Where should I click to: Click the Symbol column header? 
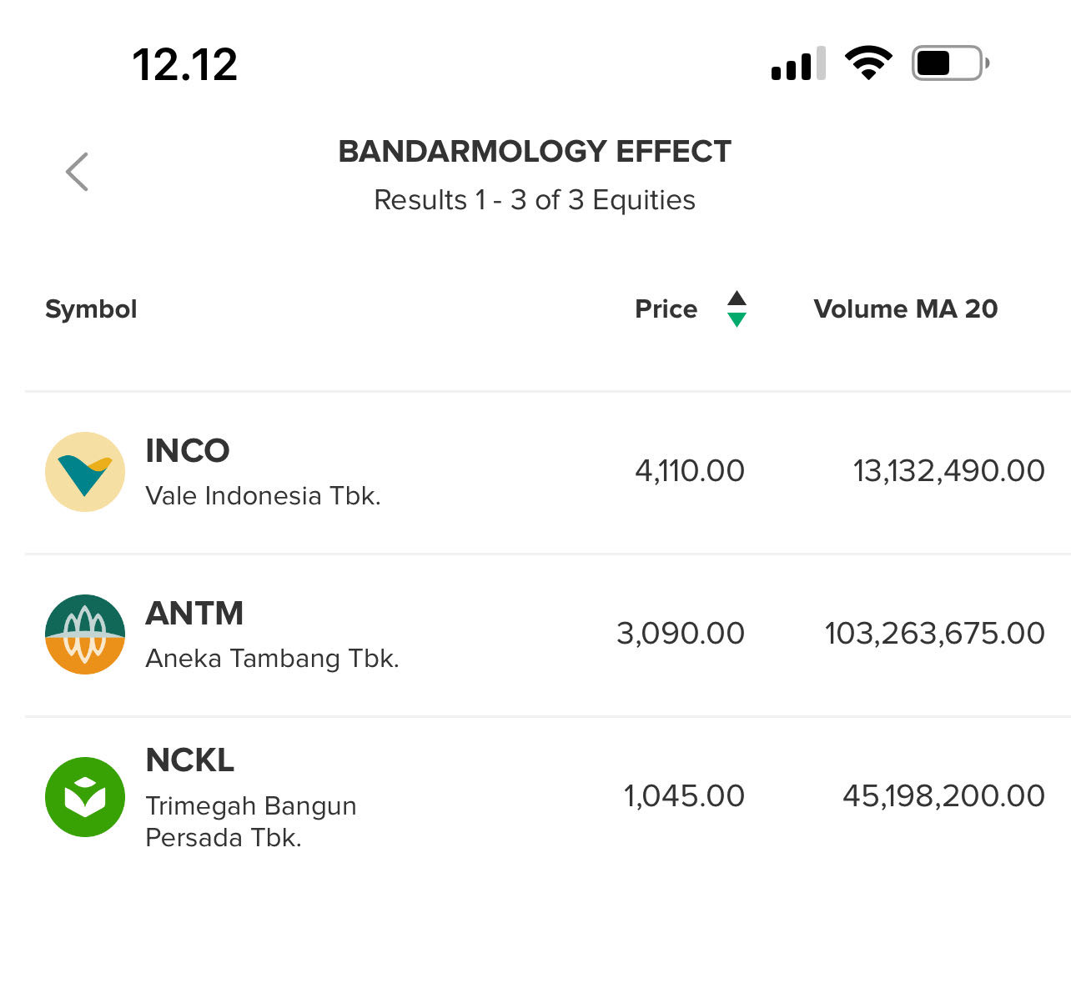(91, 309)
